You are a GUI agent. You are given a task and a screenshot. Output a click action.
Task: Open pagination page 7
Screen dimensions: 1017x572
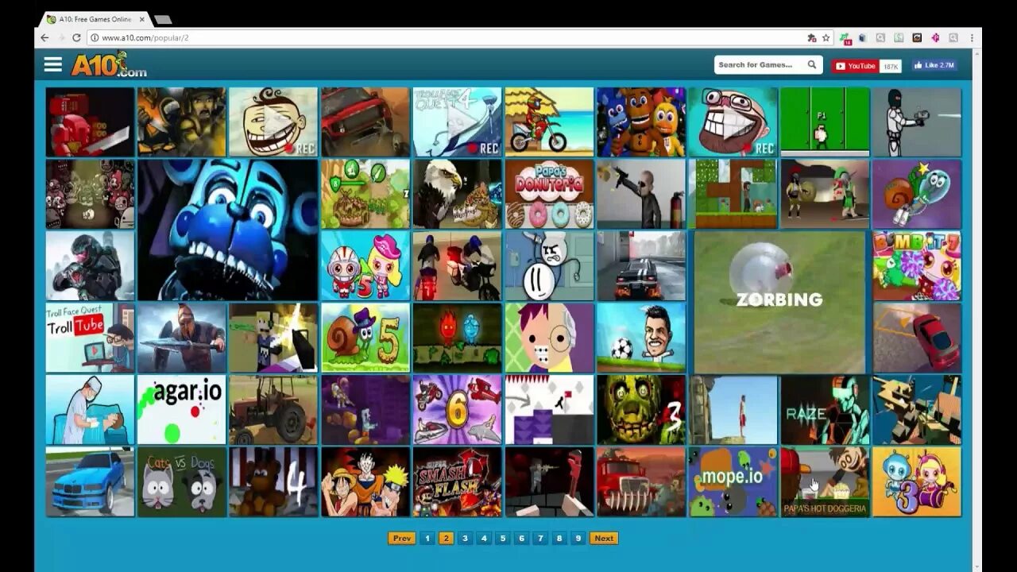click(540, 538)
